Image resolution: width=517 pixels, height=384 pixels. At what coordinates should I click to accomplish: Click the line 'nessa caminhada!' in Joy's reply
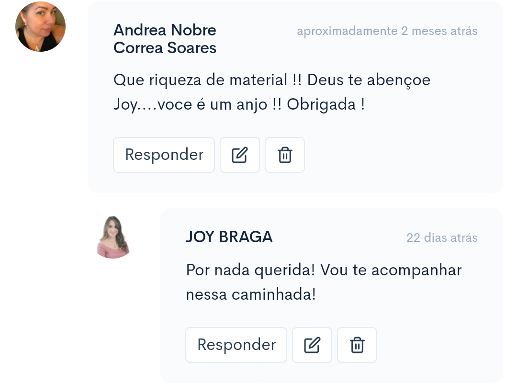(x=251, y=294)
